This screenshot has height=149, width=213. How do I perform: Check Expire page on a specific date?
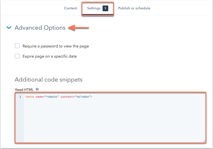(17, 56)
